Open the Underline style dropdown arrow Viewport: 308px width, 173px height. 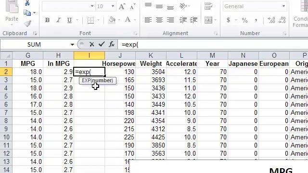[77, 20]
